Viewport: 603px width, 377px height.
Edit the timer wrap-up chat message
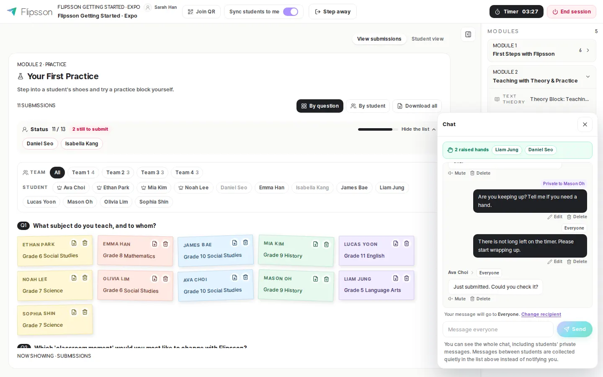coord(555,262)
